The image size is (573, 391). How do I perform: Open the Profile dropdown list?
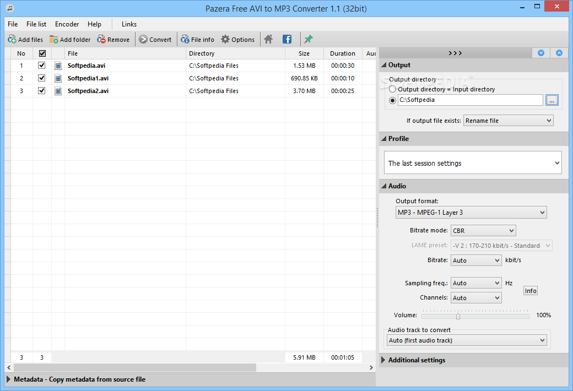(473, 163)
